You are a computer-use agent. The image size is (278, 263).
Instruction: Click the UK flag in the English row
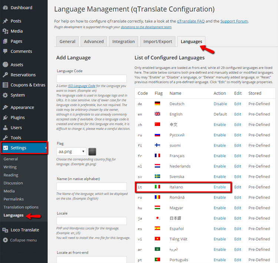(x=157, y=114)
